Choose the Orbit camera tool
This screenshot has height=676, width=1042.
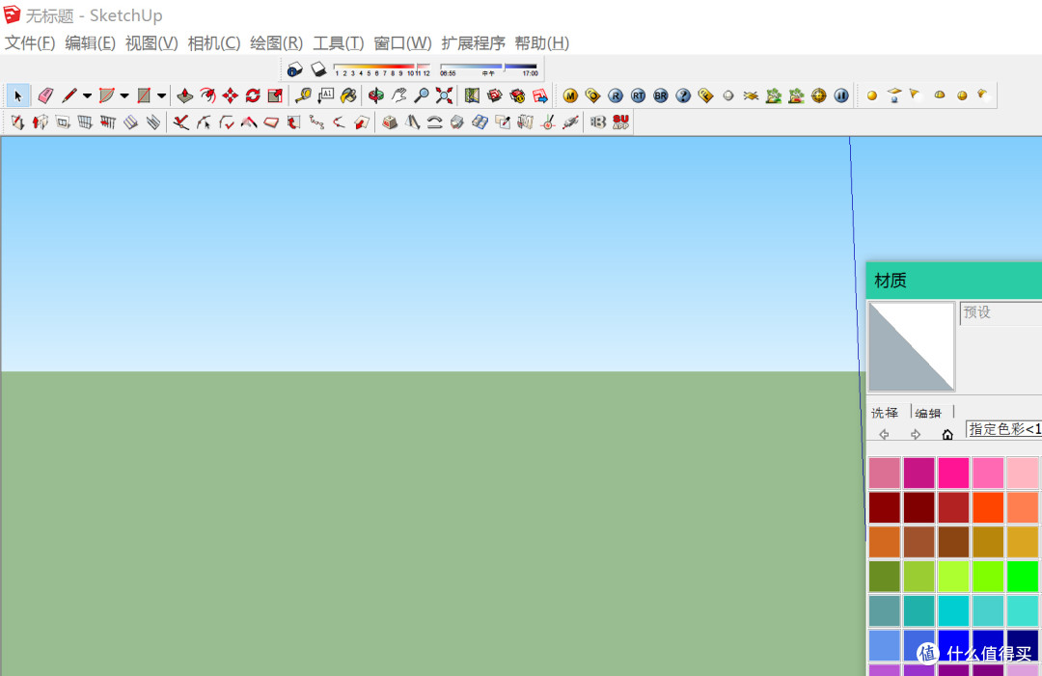[376, 95]
